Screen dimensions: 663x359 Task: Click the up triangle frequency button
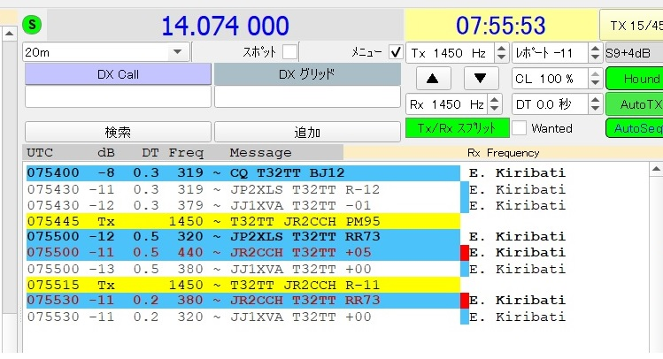point(433,78)
